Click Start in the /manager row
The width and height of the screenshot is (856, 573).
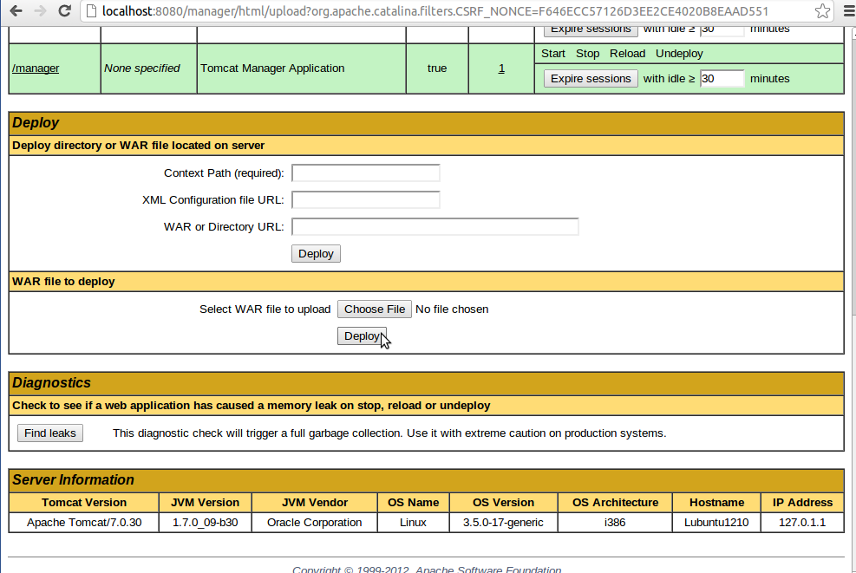click(553, 54)
